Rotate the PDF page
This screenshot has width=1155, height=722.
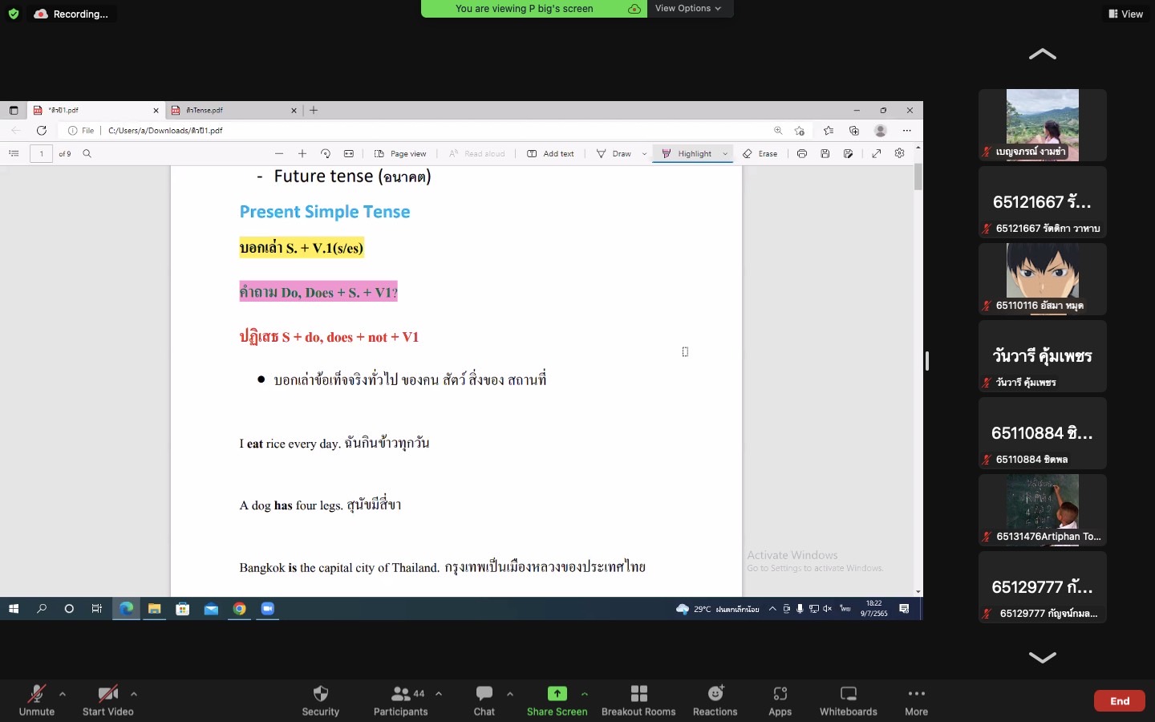point(326,153)
